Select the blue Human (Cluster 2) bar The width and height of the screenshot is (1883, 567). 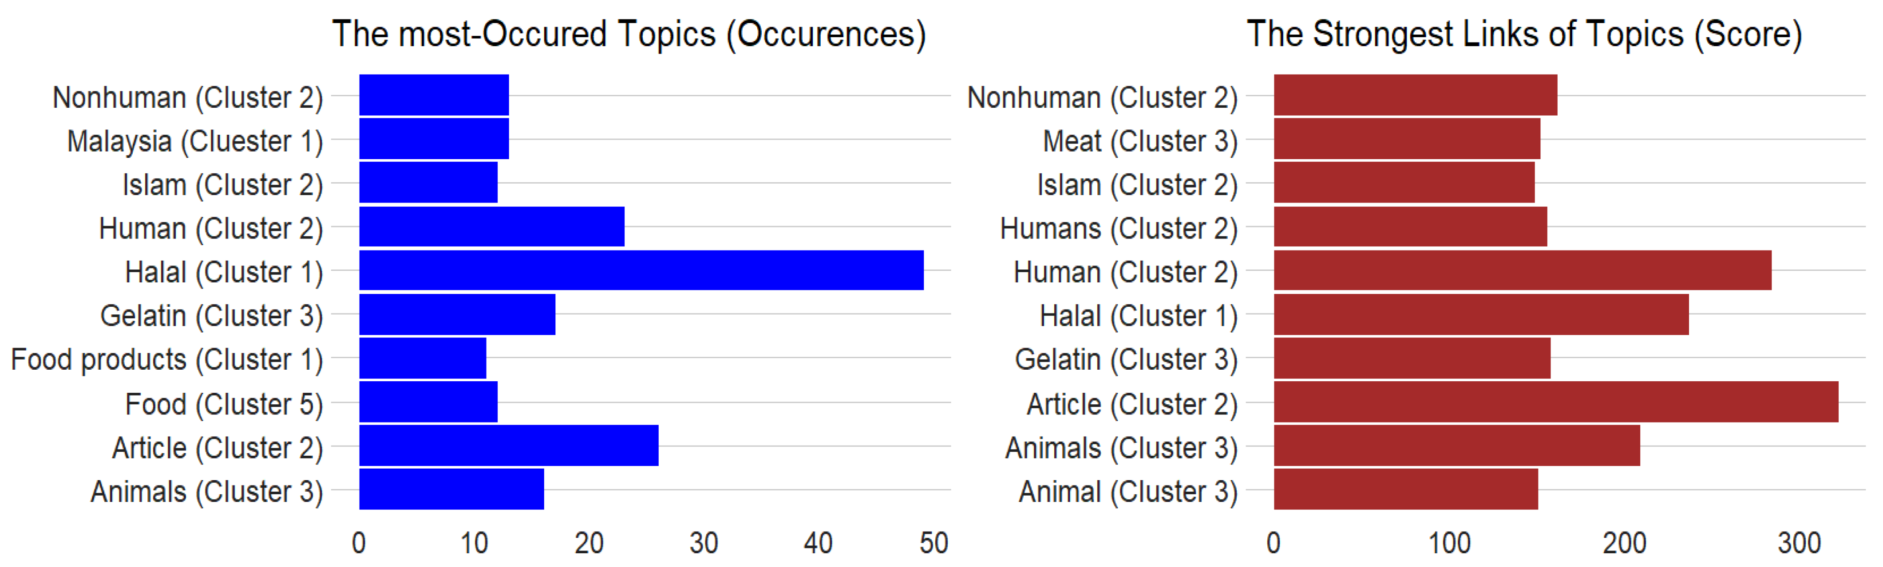tap(491, 226)
